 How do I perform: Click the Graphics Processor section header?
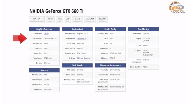pyautogui.click(x=44, y=29)
